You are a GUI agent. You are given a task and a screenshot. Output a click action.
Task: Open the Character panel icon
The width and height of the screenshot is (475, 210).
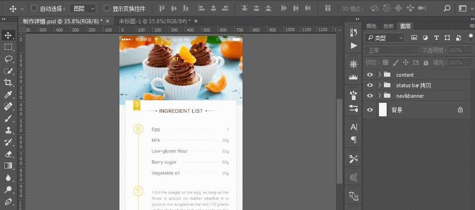353,127
